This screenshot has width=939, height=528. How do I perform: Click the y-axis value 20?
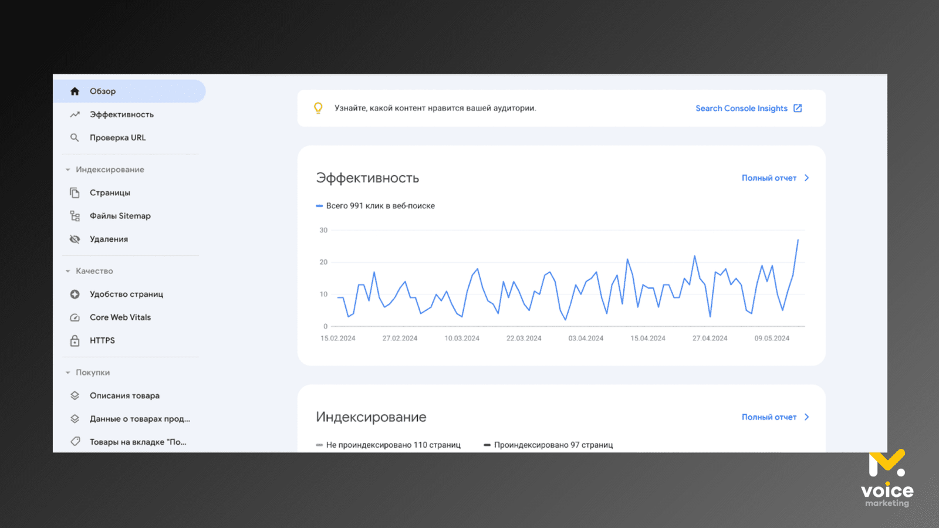323,262
